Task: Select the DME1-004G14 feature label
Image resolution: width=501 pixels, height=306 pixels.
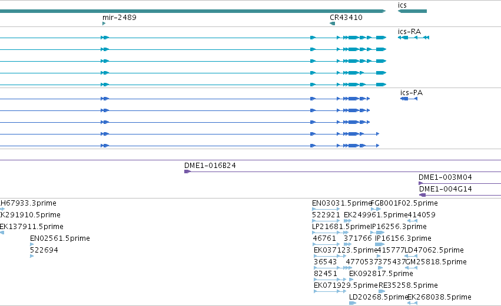Action: tap(446, 189)
